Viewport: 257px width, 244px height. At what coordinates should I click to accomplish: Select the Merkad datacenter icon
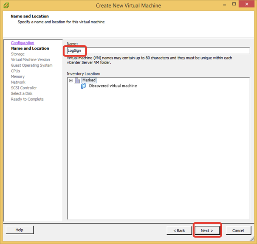pyautogui.click(x=77, y=80)
